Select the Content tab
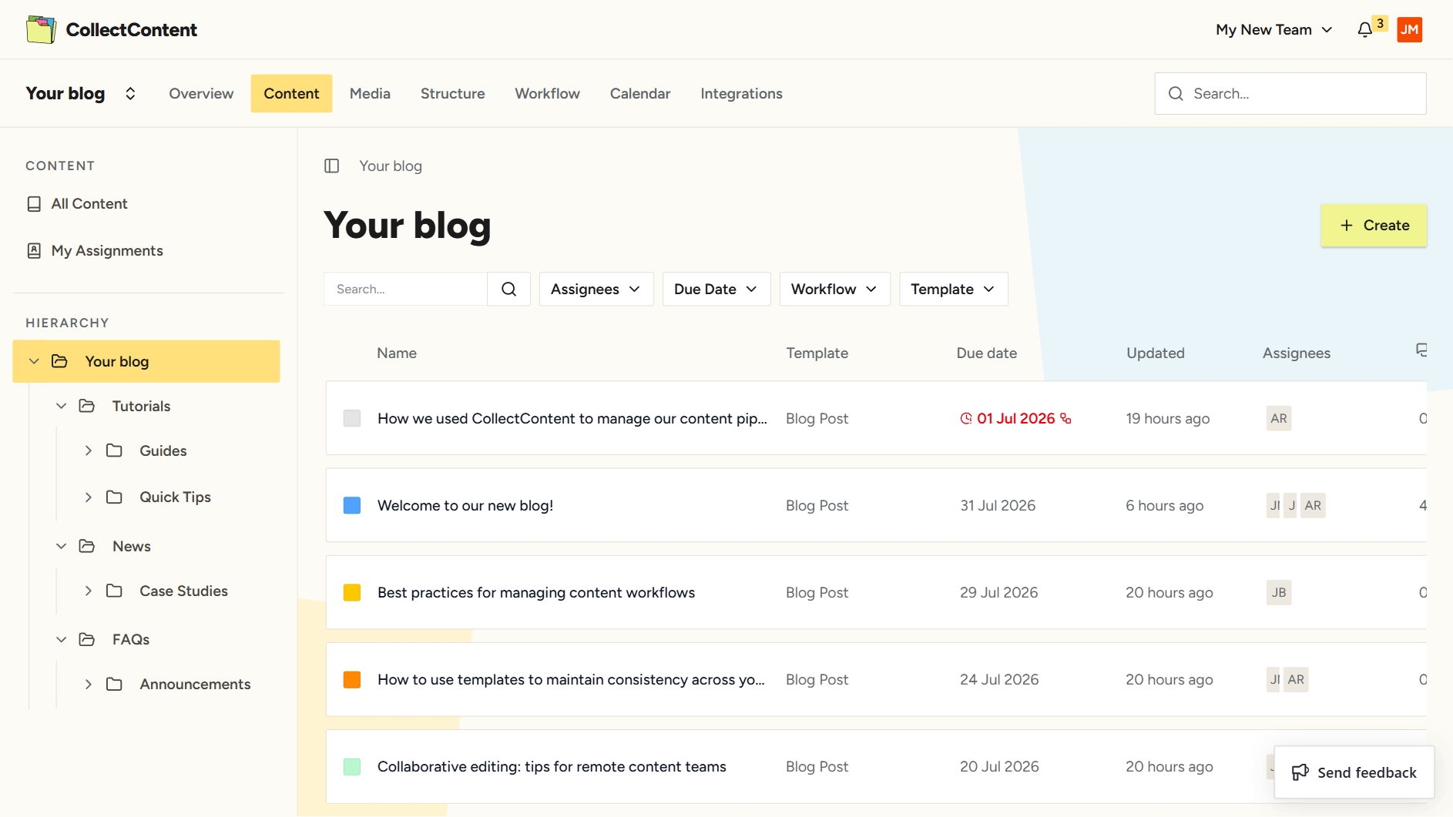This screenshot has height=817, width=1453. [x=291, y=93]
